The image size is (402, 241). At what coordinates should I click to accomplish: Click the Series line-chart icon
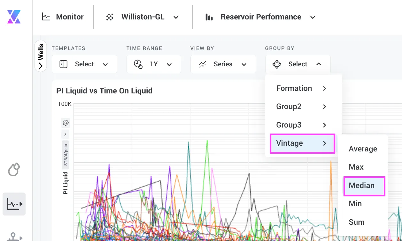(x=202, y=64)
